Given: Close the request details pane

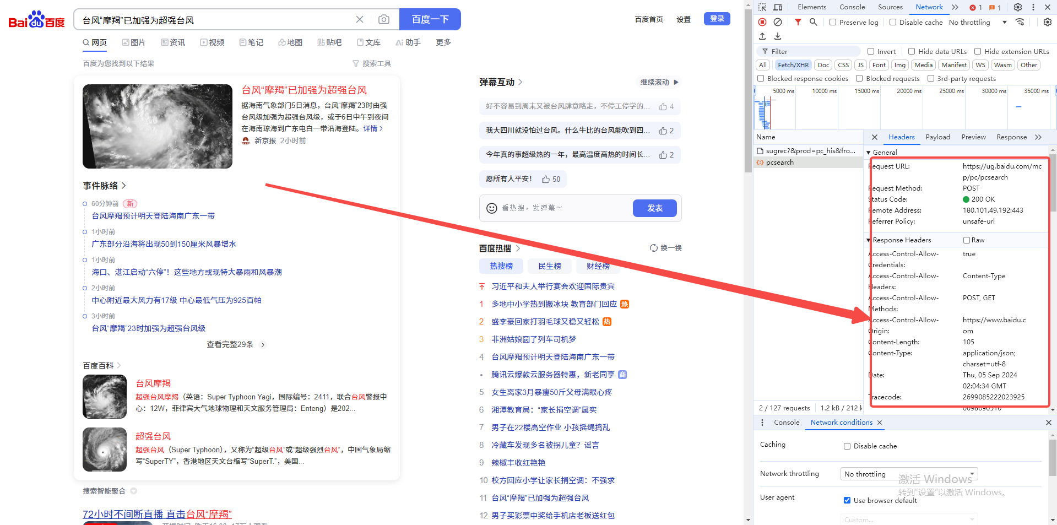Looking at the screenshot, I should pyautogui.click(x=875, y=137).
